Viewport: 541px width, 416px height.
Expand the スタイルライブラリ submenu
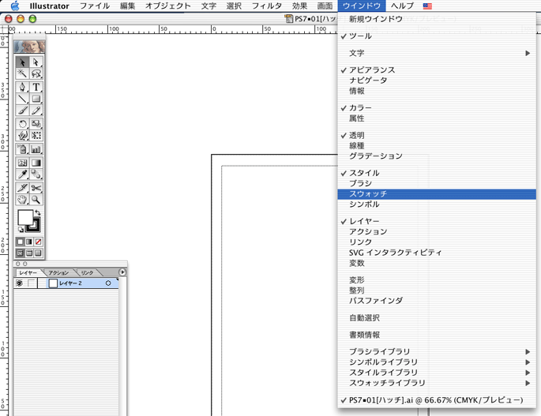(x=437, y=373)
